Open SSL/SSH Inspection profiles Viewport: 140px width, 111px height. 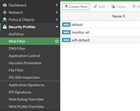(x=30, y=77)
